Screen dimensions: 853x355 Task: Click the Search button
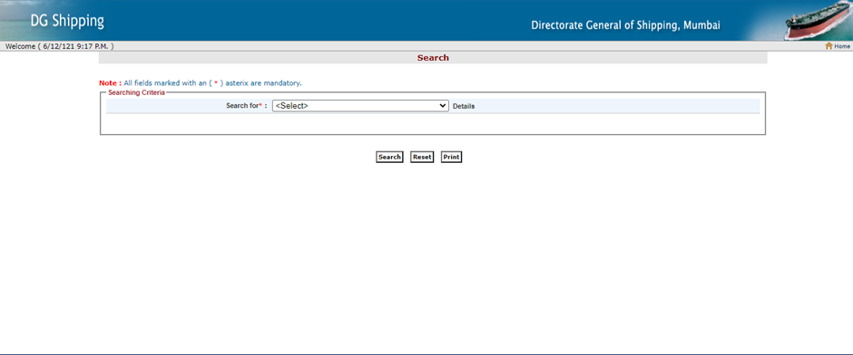click(389, 157)
